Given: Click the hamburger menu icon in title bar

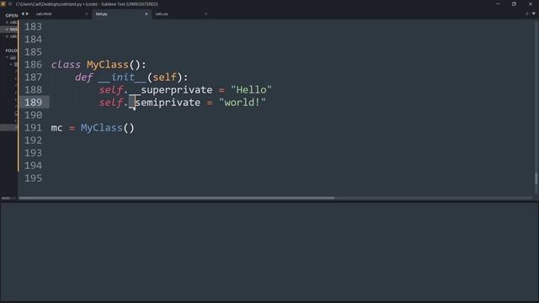Looking at the screenshot, I should 10,4.
